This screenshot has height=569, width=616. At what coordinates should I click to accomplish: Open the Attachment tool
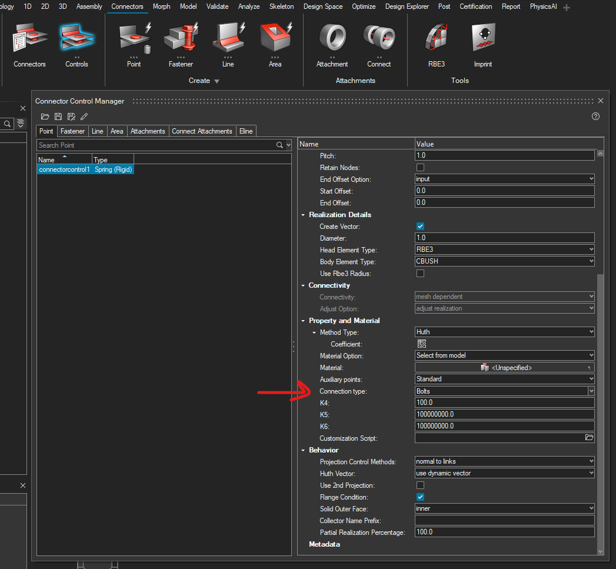click(x=332, y=45)
